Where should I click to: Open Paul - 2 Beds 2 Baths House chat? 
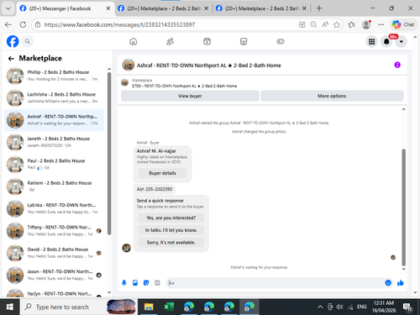click(x=54, y=164)
